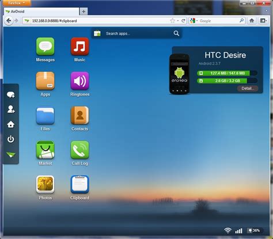Click the Detail... button
The height and width of the screenshot is (239, 273).
(x=248, y=88)
